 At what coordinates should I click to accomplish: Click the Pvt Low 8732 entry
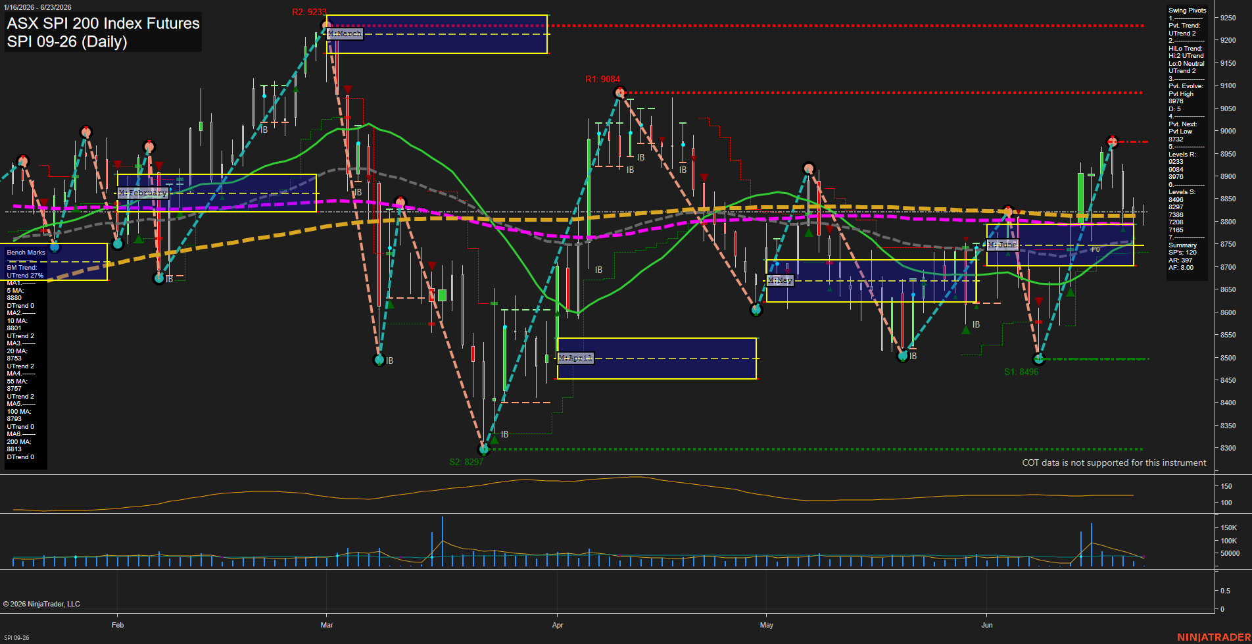[1180, 136]
